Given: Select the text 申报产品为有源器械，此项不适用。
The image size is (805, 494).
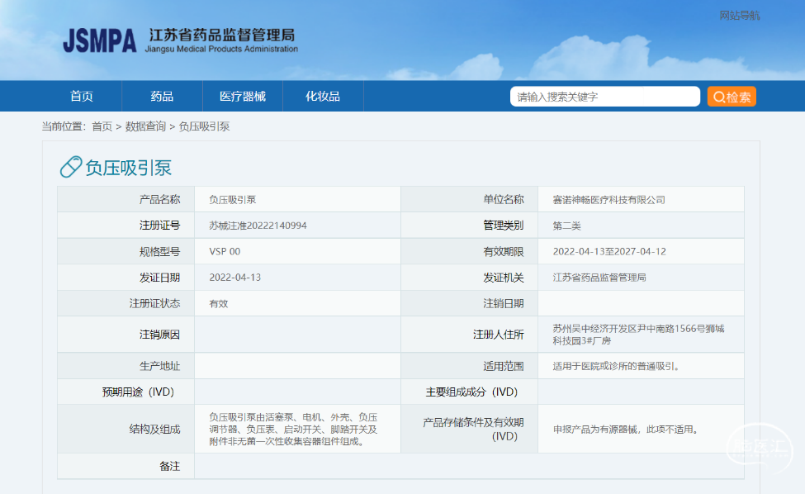Looking at the screenshot, I should click(x=625, y=430).
